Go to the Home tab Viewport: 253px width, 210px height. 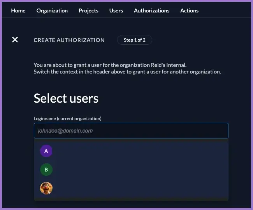18,10
